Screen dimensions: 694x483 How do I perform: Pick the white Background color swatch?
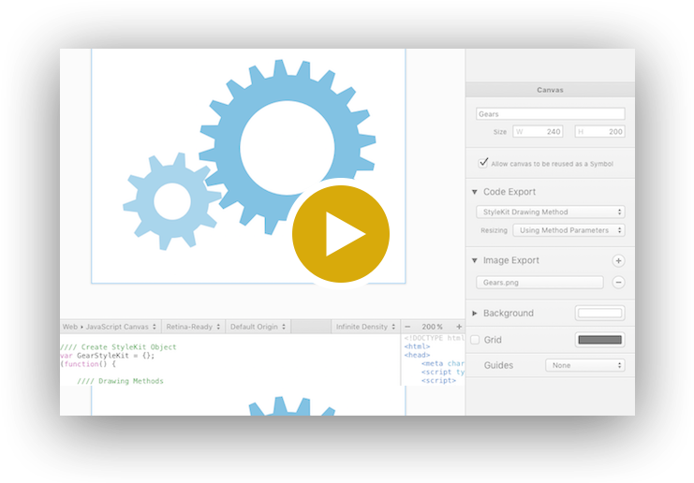[x=599, y=314]
